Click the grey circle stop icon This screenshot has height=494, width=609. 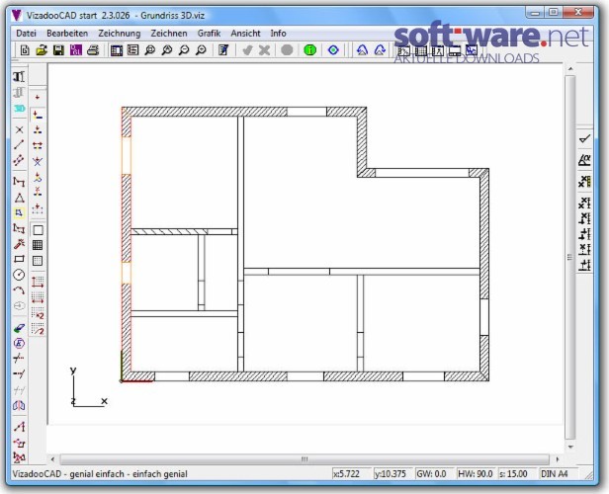(x=287, y=50)
